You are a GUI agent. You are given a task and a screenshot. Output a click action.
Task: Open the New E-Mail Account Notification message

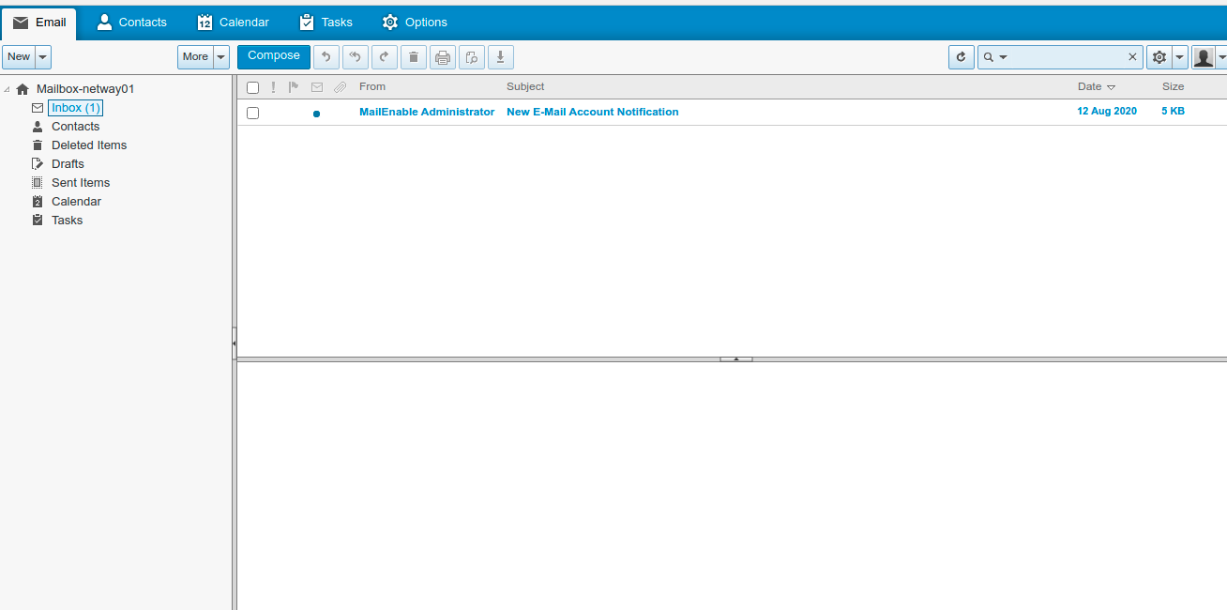pos(592,112)
